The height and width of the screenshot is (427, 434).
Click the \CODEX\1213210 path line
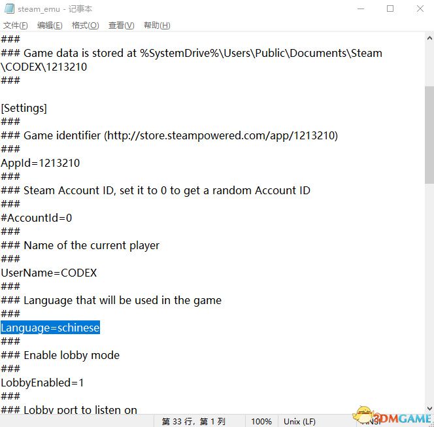44,67
